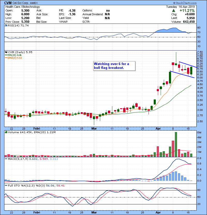Viewport: 207px width, 215px height.
Task: Click the candlestick icon beside CVM (Daily)
Action: click(x=6, y=52)
